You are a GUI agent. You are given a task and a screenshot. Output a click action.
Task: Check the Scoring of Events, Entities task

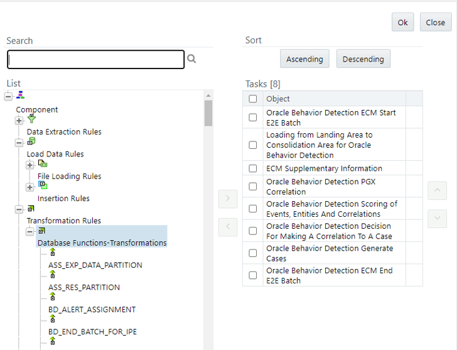[x=253, y=209]
